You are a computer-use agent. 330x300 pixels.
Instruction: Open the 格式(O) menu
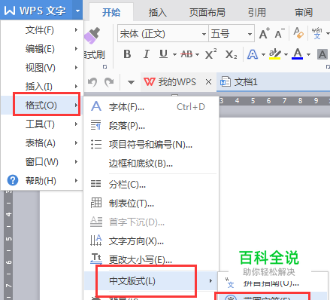click(x=42, y=105)
